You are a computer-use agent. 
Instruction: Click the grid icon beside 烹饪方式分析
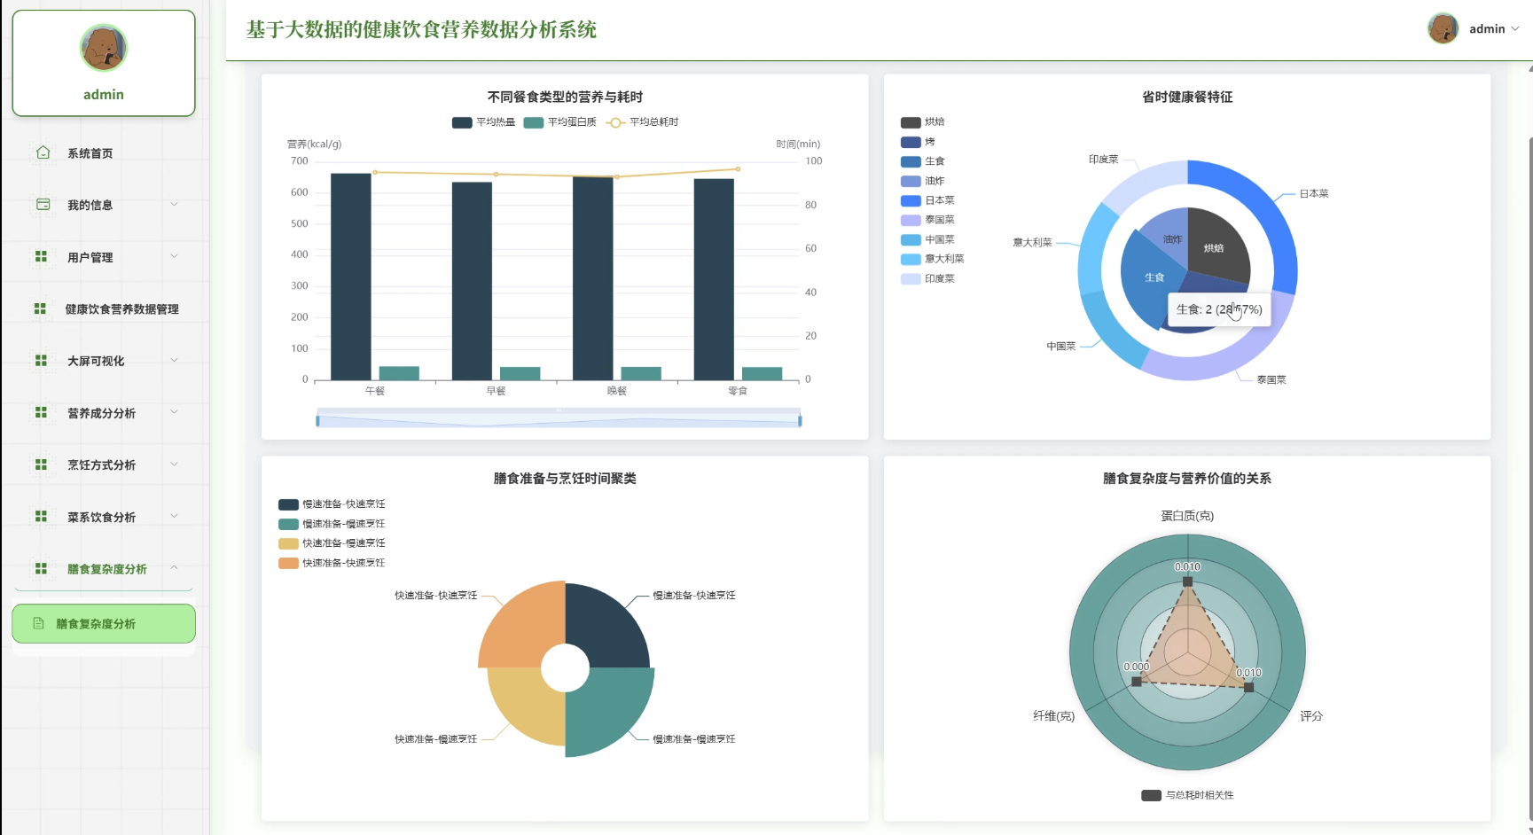(41, 464)
